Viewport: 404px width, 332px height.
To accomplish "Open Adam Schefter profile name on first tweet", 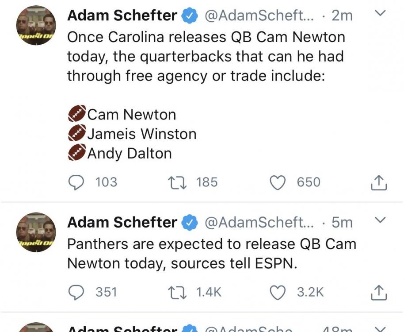I will (x=122, y=15).
